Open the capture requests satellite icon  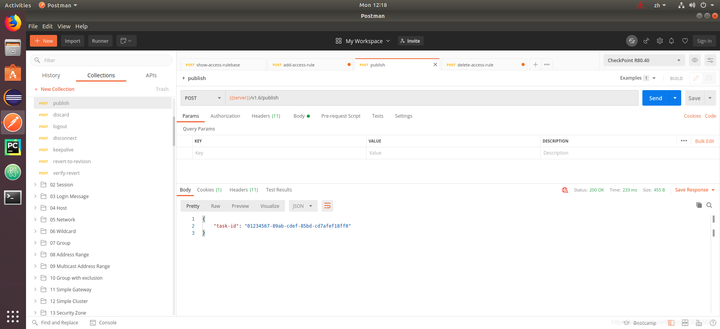click(646, 41)
